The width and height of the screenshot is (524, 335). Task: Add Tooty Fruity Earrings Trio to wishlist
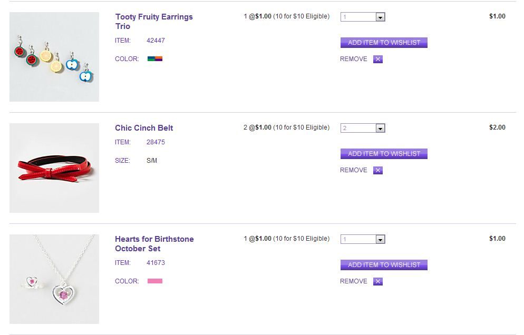pos(384,43)
